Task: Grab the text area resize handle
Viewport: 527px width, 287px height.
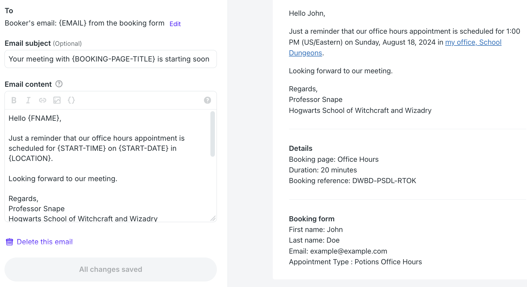Action: pyautogui.click(x=213, y=218)
